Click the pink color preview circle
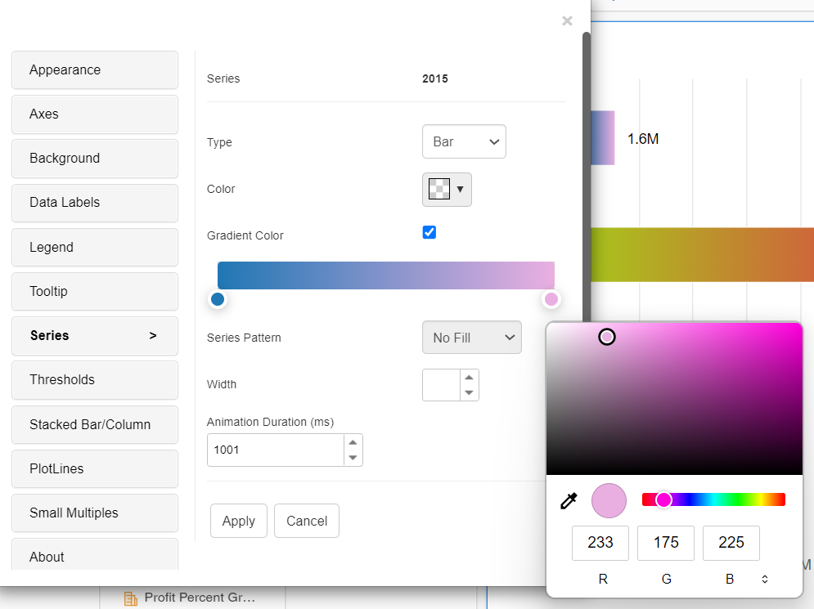 point(609,500)
